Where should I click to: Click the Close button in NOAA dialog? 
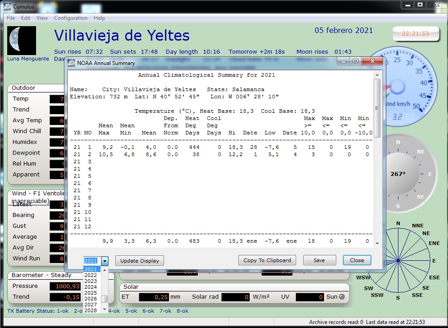click(357, 260)
